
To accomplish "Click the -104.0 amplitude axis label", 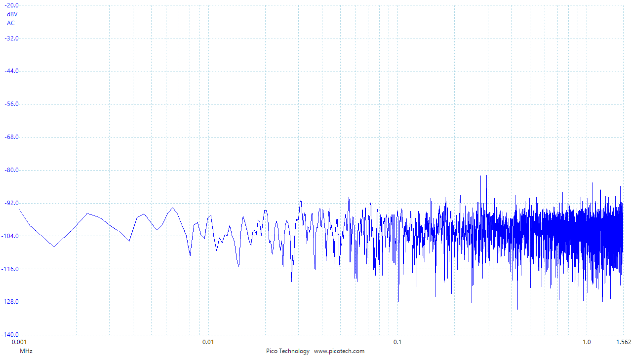I will click(11, 236).
